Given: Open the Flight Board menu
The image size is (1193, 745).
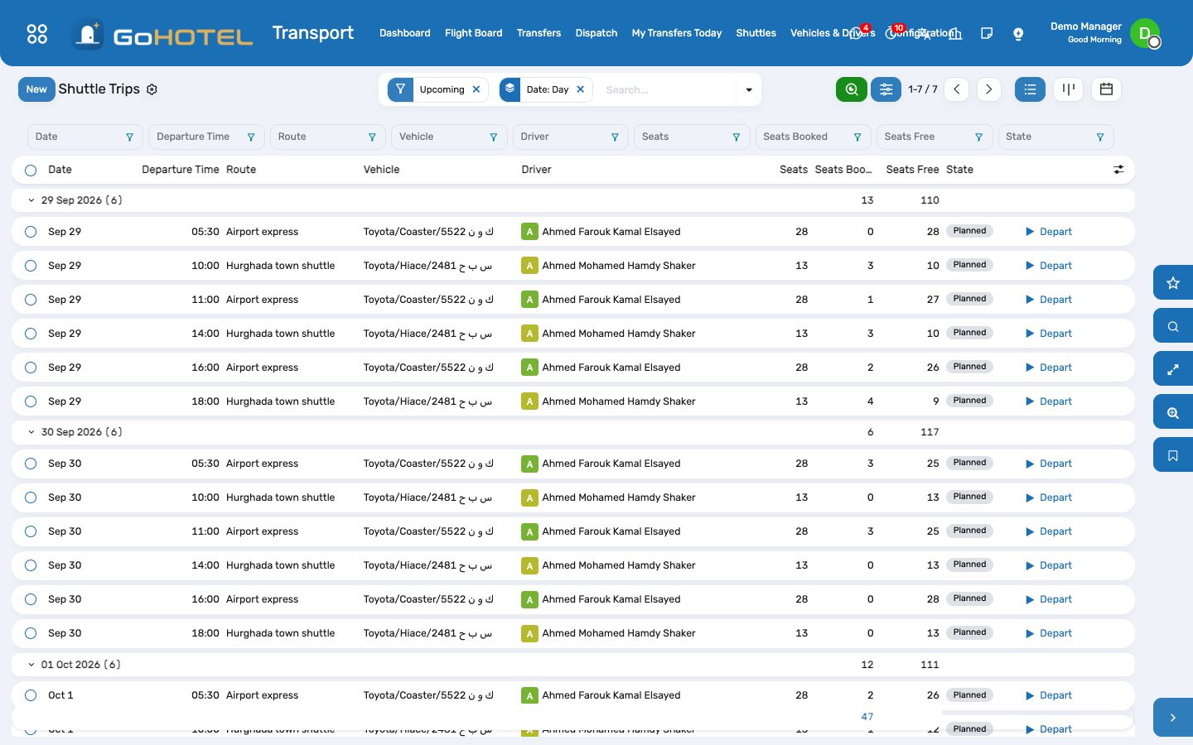Looking at the screenshot, I should [x=473, y=33].
